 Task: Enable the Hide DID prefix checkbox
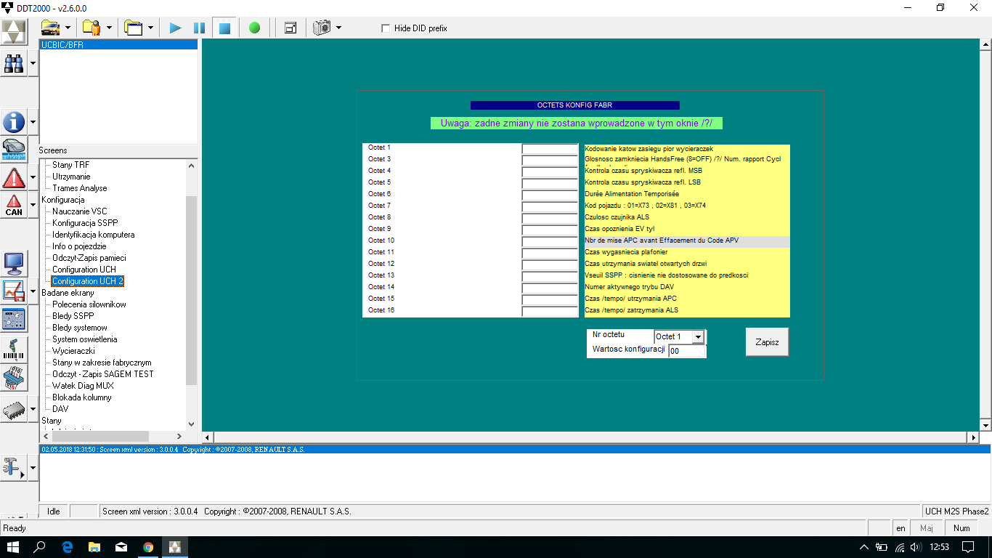(x=386, y=28)
